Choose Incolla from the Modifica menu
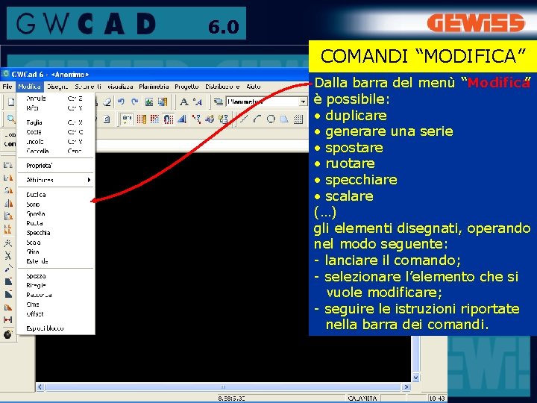This screenshot has width=537, height=403. (x=55, y=142)
